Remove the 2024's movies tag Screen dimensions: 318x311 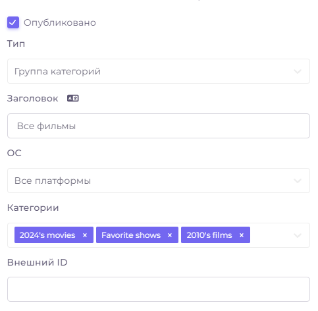point(85,235)
